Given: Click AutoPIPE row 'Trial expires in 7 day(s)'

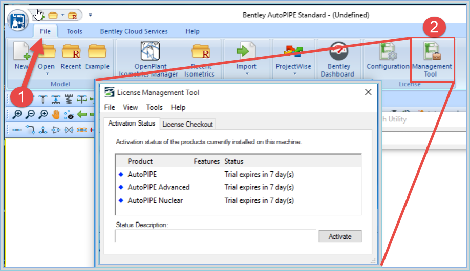Looking at the screenshot, I should pos(259,174).
